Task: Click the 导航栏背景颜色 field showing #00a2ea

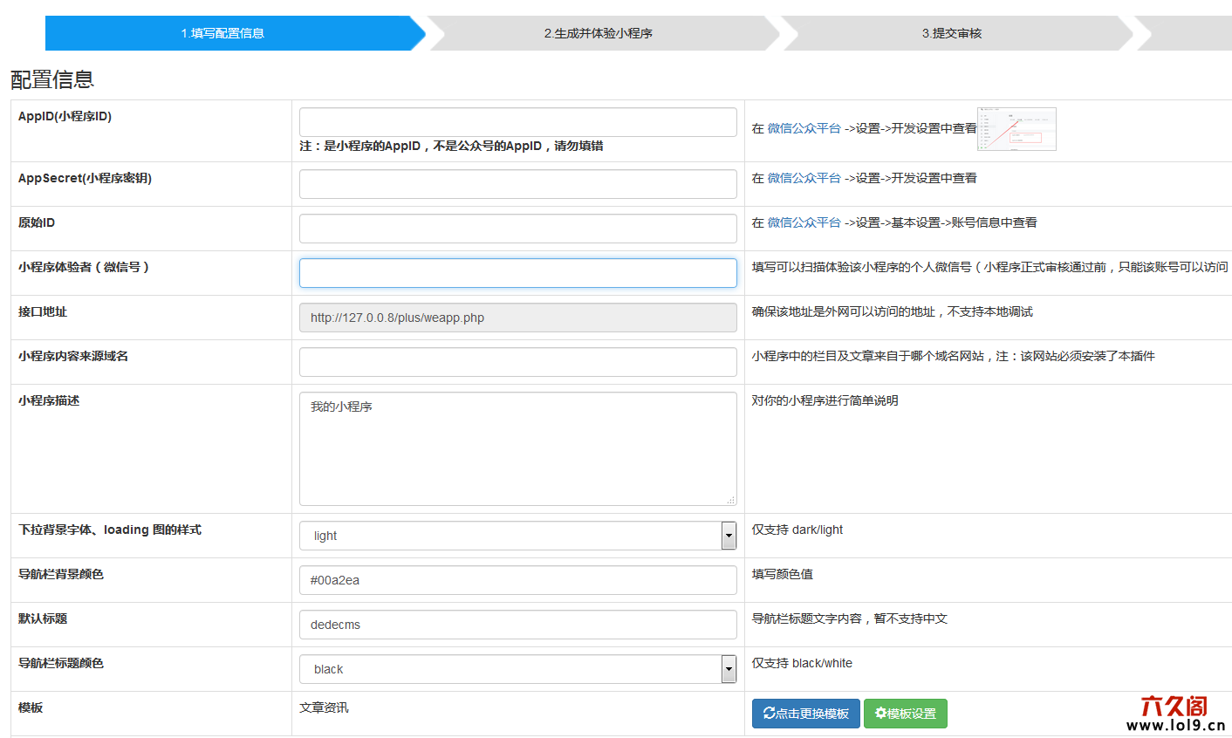Action: [518, 580]
